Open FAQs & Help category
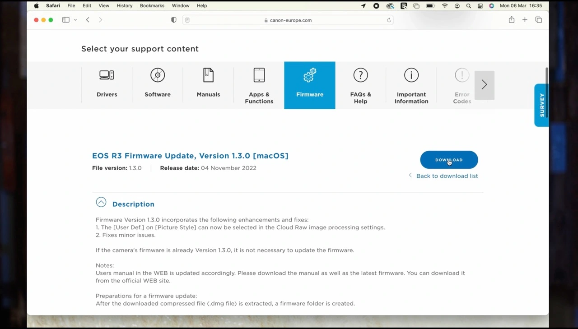 tap(360, 85)
